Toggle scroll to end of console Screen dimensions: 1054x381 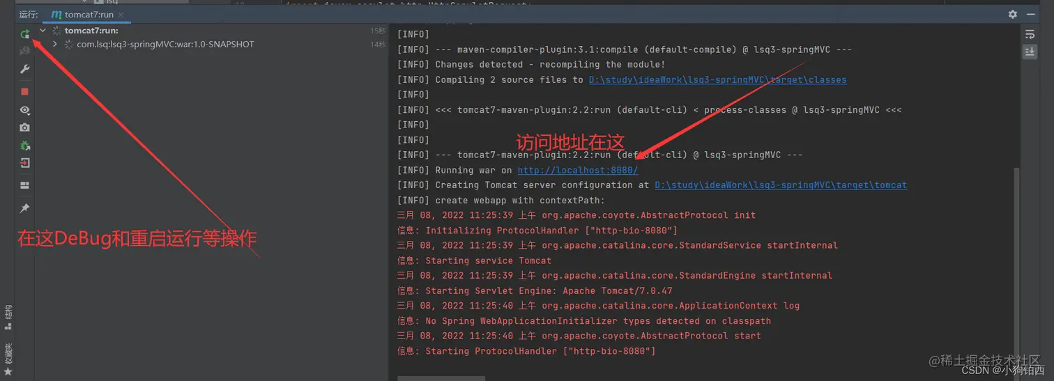point(1030,52)
